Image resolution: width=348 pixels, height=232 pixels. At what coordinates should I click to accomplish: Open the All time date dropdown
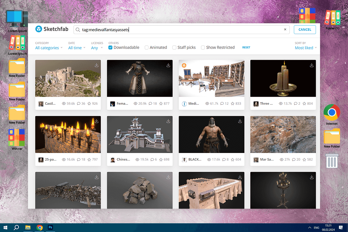(77, 48)
